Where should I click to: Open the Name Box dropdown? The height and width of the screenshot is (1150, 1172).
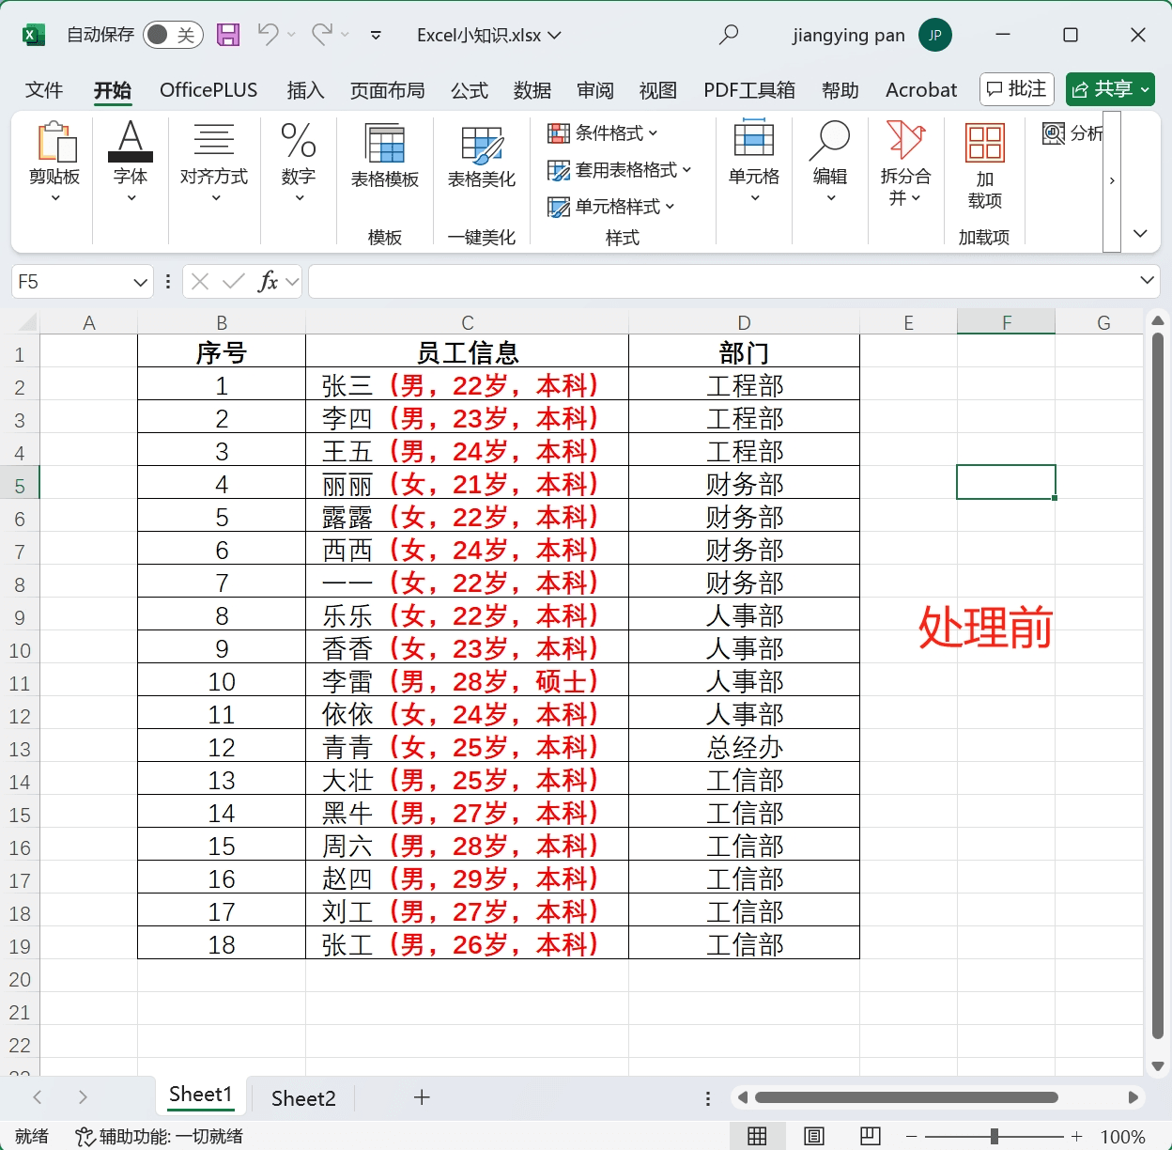coord(139,281)
